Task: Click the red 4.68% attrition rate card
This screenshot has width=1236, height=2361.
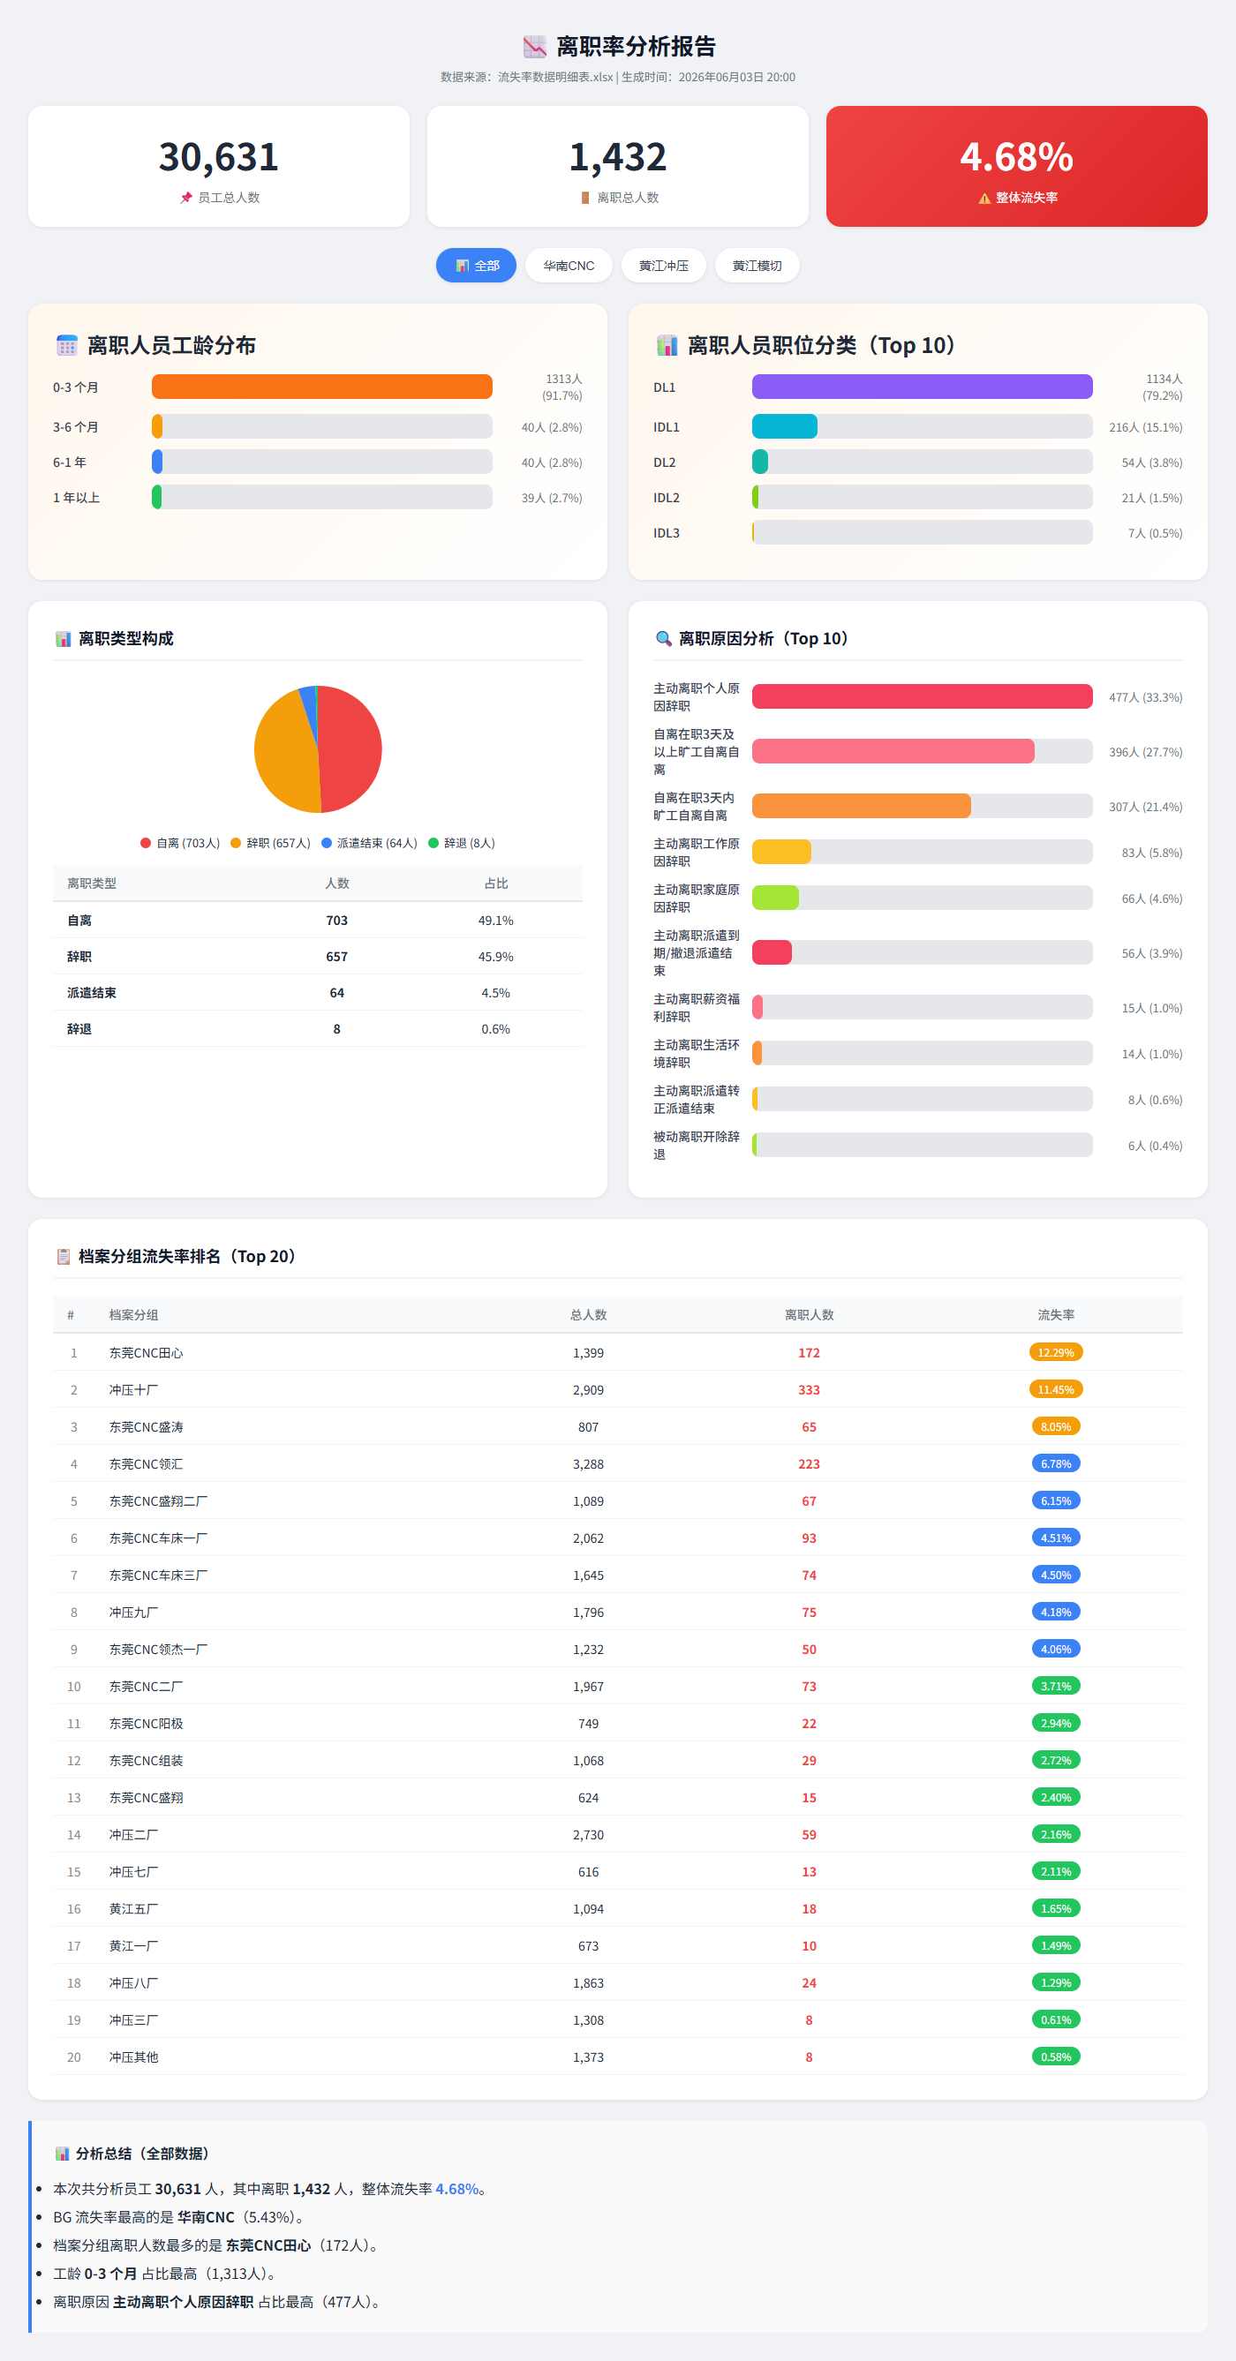Action: (1017, 167)
